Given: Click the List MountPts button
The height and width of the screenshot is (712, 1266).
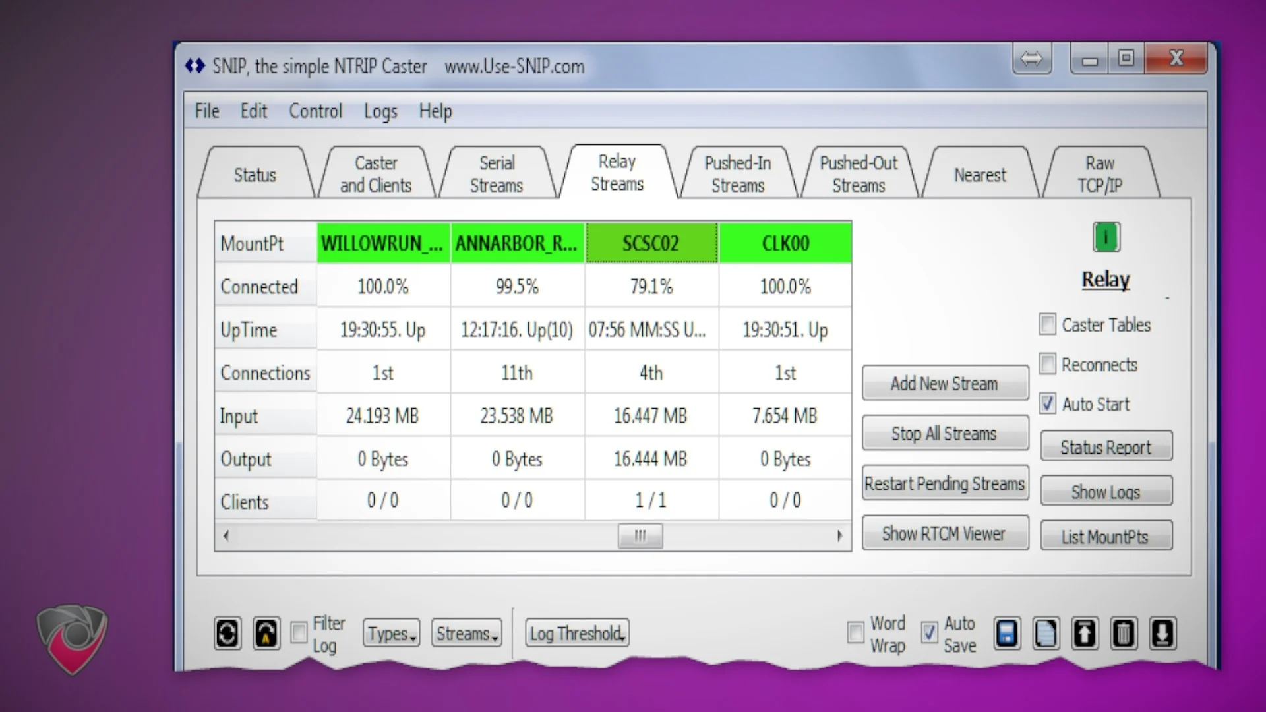Looking at the screenshot, I should (x=1106, y=537).
